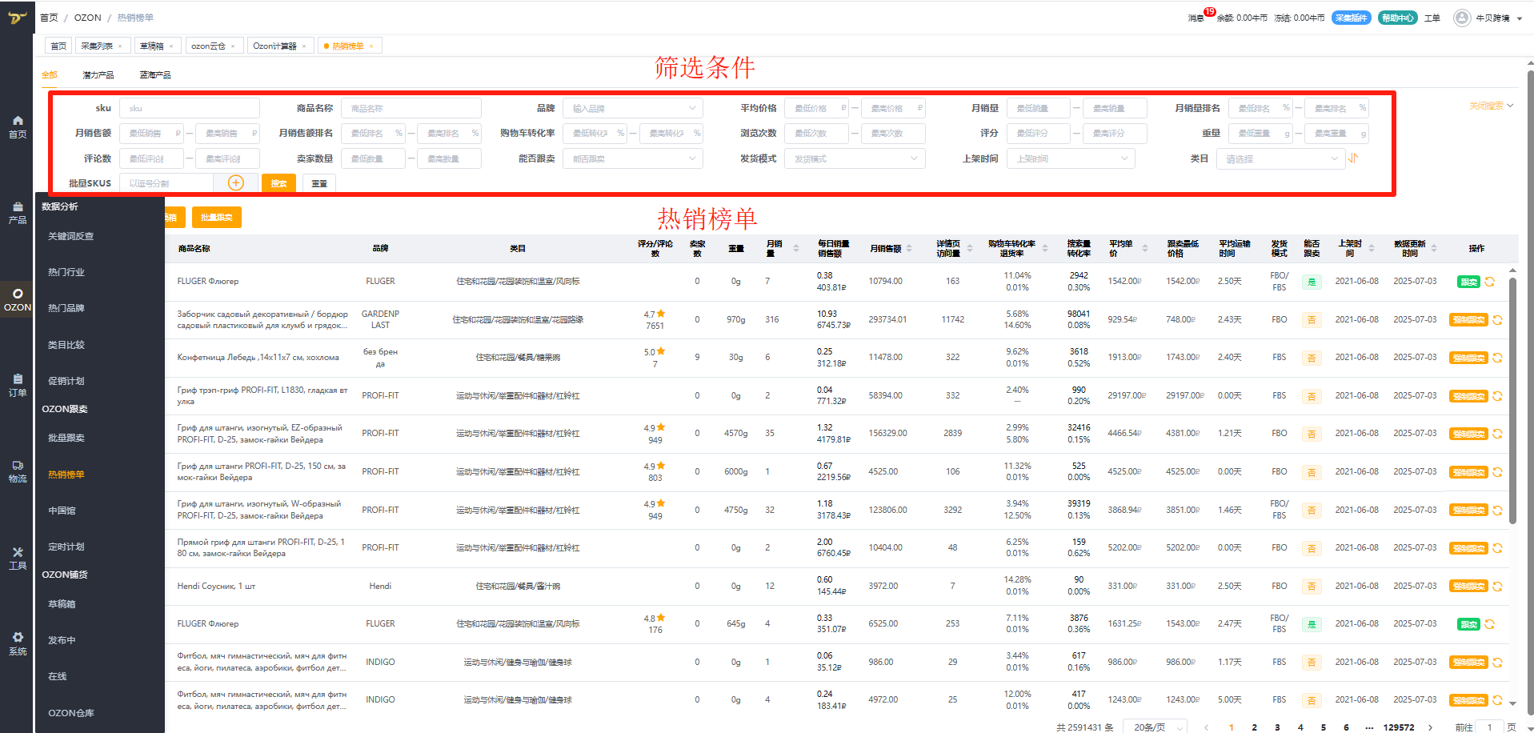
Task: Open the 帮助中心 button
Action: click(x=1397, y=18)
